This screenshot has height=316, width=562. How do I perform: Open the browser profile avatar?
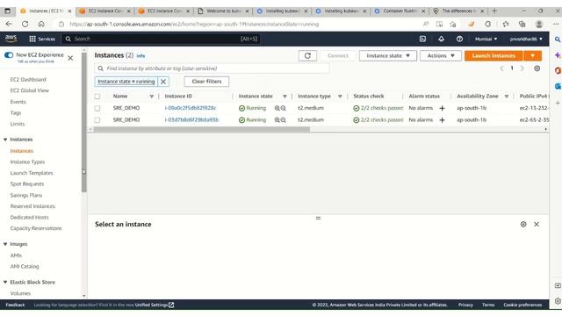(x=538, y=24)
